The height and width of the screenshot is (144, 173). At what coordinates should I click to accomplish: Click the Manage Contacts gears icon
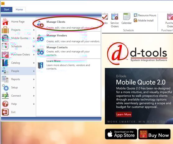pos(40,51)
